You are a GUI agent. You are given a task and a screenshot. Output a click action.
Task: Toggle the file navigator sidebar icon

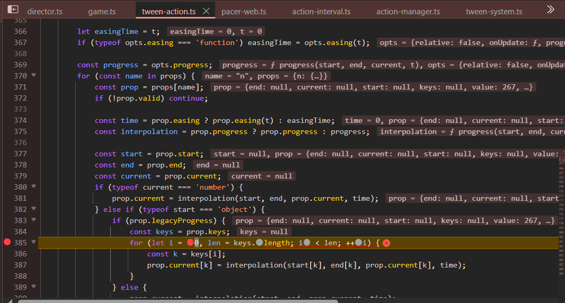tap(13, 10)
